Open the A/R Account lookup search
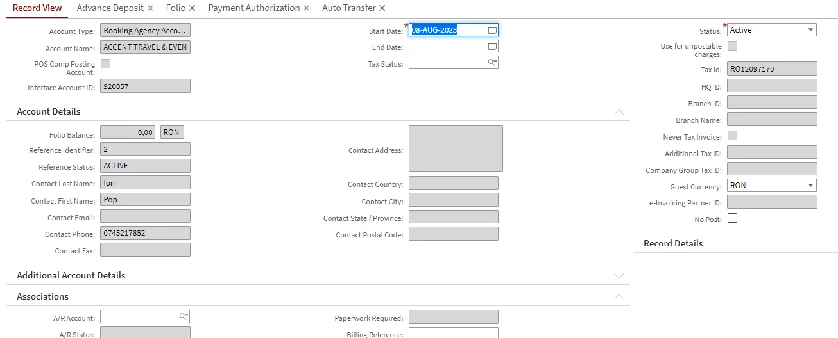This screenshot has height=338, width=838. (x=184, y=316)
